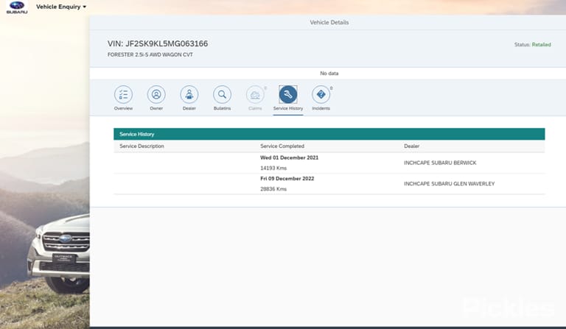Click the Service Description column header
566x329 pixels.
pyautogui.click(x=141, y=146)
